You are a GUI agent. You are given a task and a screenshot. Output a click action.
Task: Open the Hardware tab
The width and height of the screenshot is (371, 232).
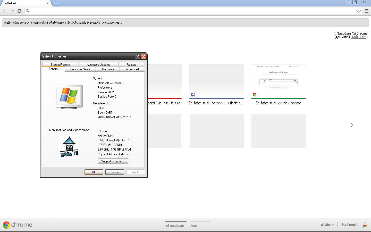click(108, 69)
